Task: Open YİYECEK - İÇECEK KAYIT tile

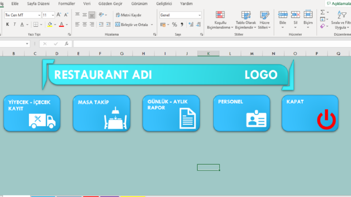Action: tap(32, 113)
